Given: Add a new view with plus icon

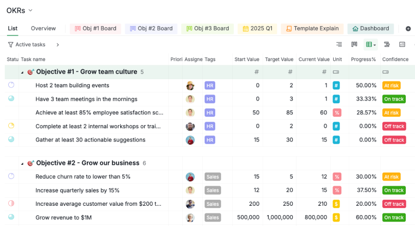Looking at the screenshot, I should 408,28.
